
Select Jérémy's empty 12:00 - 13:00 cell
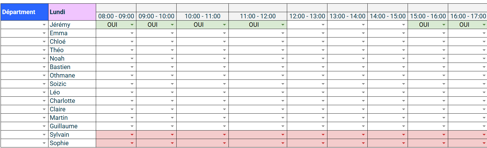[307, 25]
